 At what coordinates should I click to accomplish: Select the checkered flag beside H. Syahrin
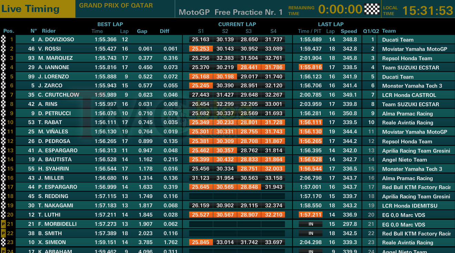pos(3,168)
